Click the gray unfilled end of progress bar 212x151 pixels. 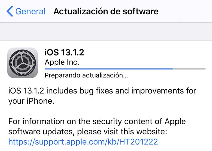189,69
